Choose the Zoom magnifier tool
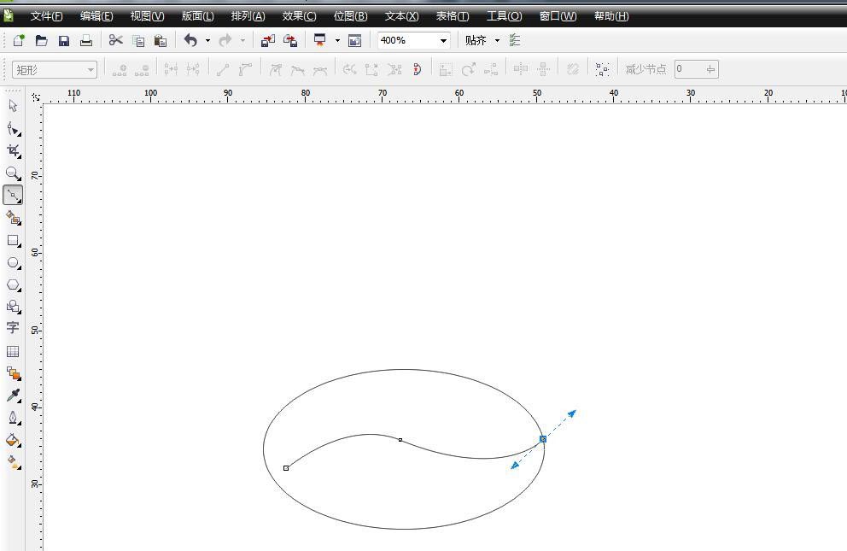This screenshot has height=551, width=847. point(13,173)
